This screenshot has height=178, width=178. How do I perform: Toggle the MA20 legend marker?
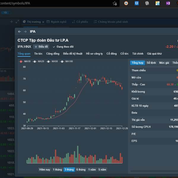(35, 61)
